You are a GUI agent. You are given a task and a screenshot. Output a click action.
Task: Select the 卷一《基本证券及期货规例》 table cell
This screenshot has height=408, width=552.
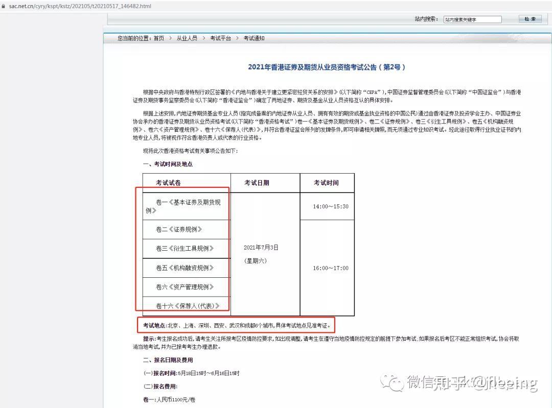pyautogui.click(x=186, y=206)
